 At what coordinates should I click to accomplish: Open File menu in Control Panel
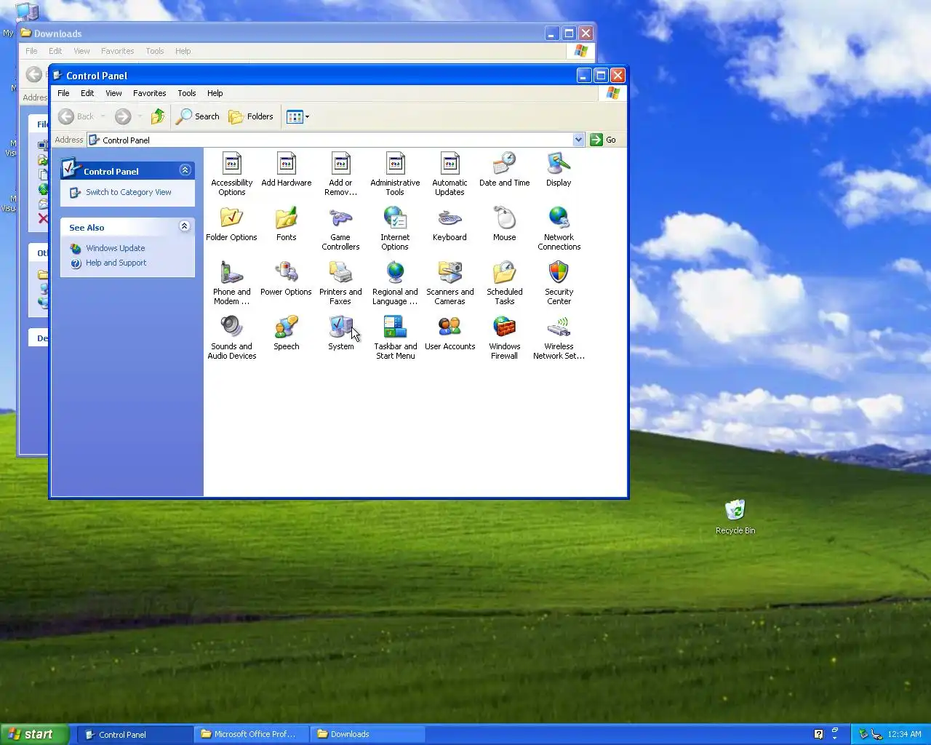63,93
